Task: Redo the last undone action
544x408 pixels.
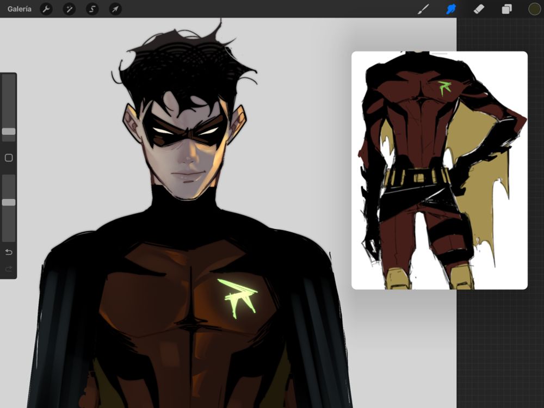Action: coord(9,269)
